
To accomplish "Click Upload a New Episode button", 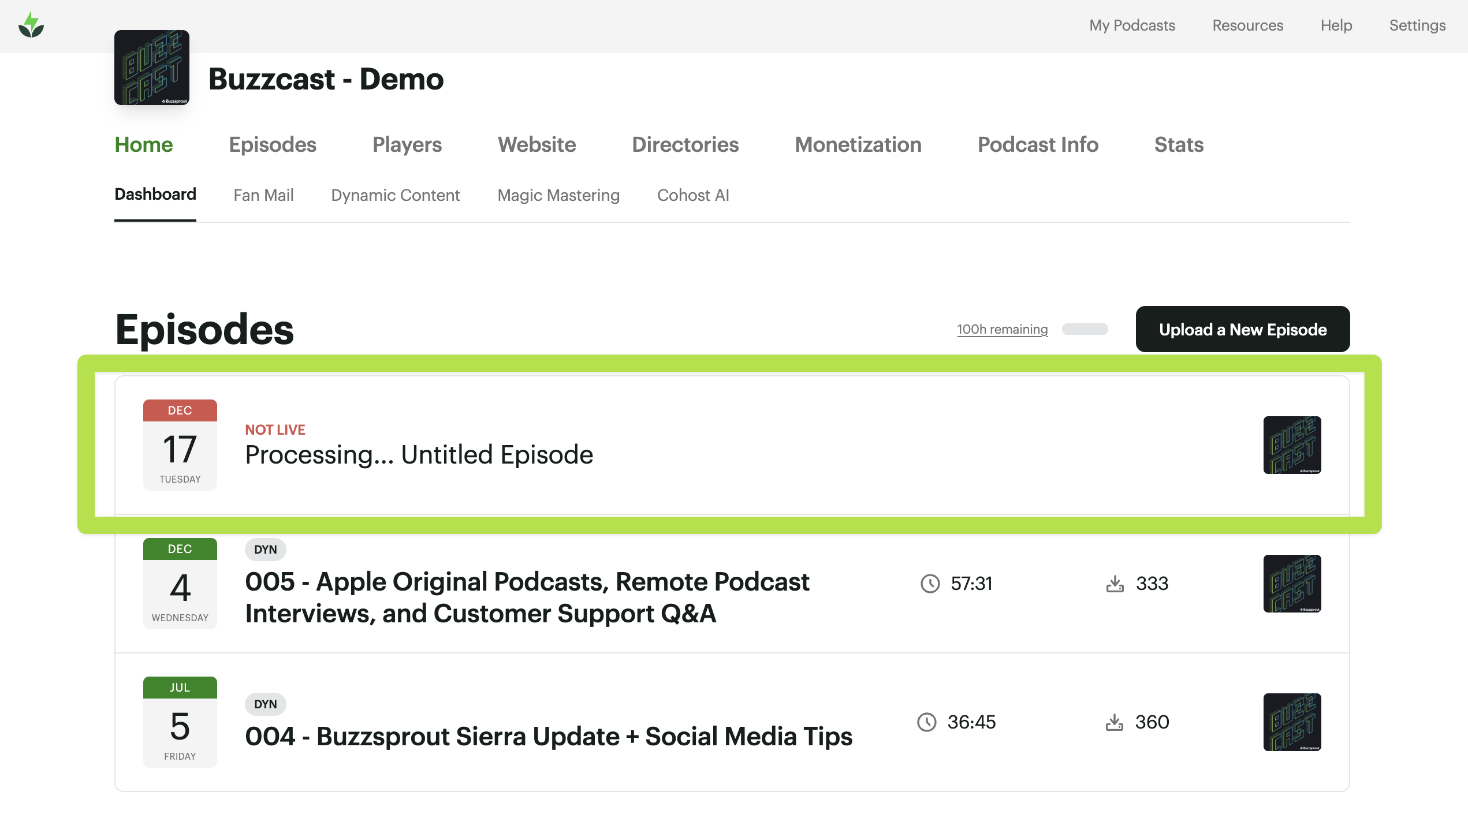I will (x=1242, y=329).
